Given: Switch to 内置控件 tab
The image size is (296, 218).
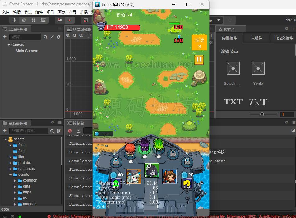Looking at the screenshot, I should (229, 38).
